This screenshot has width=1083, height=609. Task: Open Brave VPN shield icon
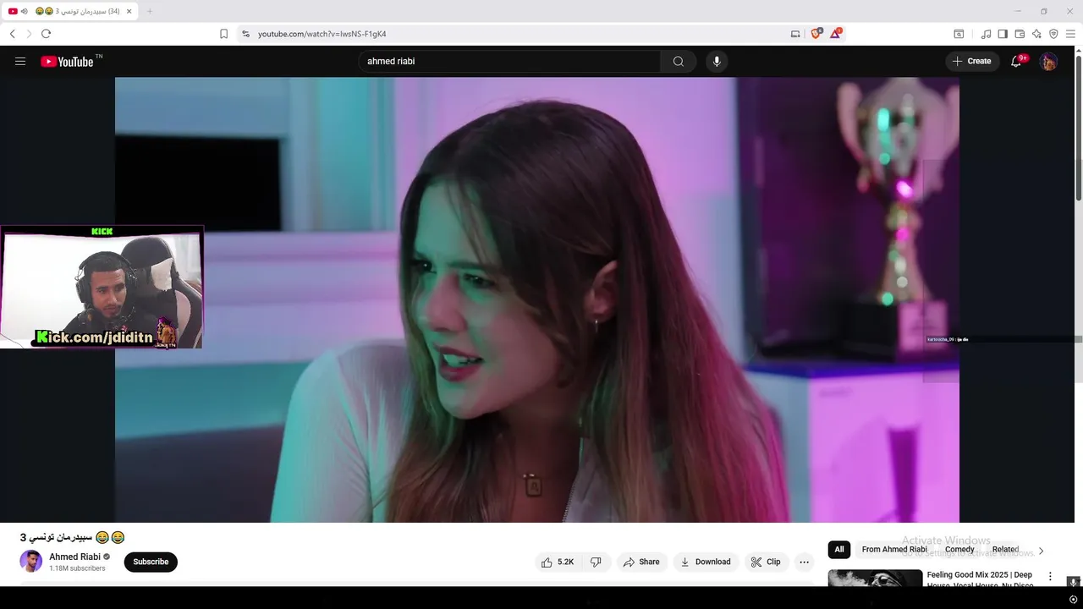point(1053,34)
